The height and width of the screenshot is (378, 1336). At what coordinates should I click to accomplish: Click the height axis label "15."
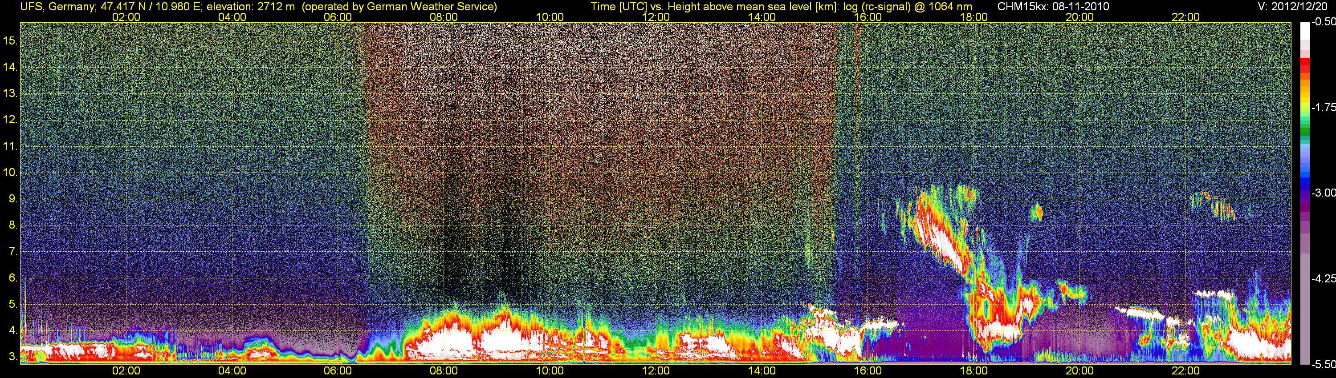point(10,40)
